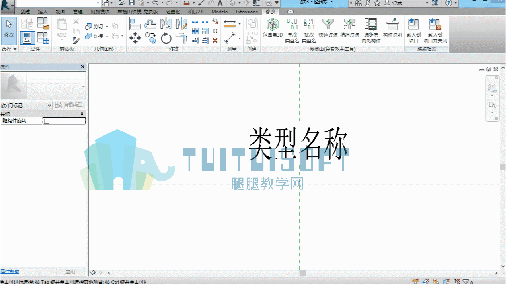
Task: Choose the Mirror - Draw Axis tool
Action: 181,24
